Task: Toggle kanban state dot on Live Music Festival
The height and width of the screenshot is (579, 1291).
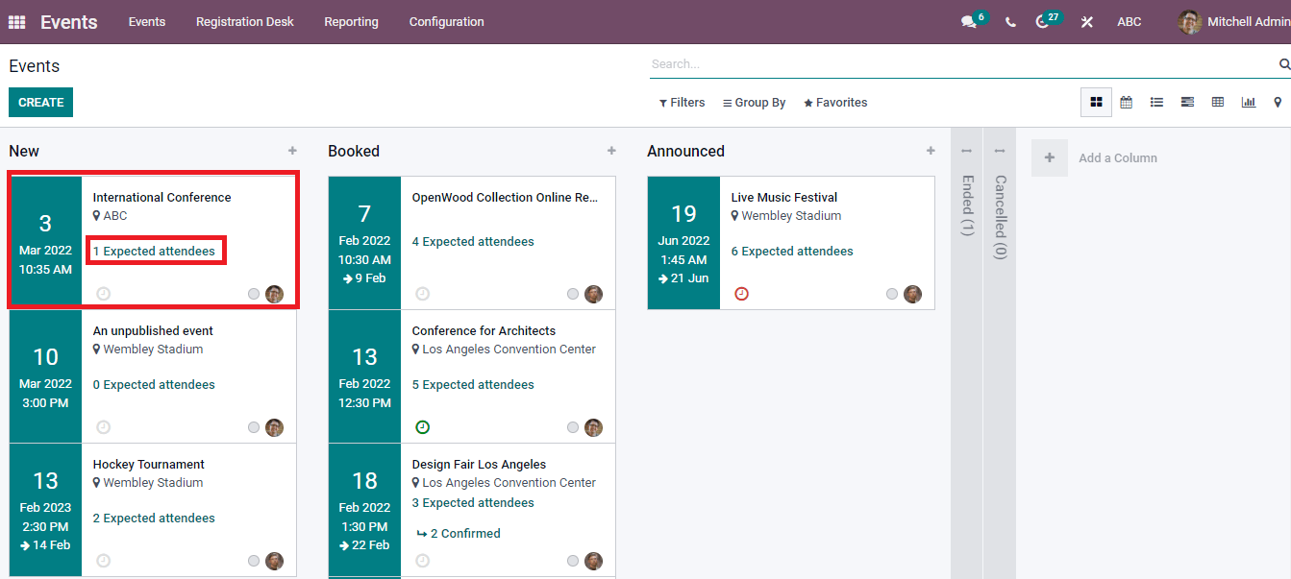Action: click(892, 294)
